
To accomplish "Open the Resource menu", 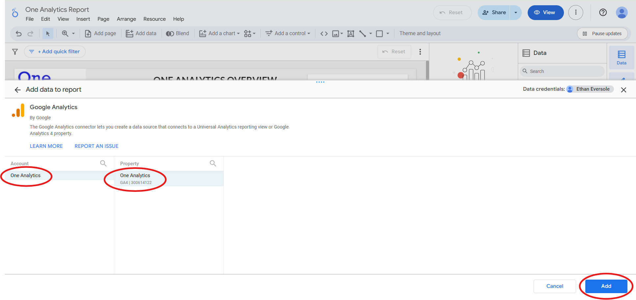I will 154,19.
